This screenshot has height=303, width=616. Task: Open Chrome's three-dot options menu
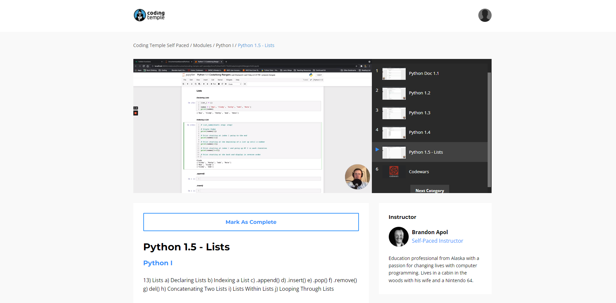(370, 66)
